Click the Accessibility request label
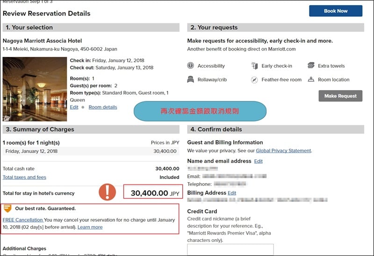The image size is (374, 256). [211, 66]
